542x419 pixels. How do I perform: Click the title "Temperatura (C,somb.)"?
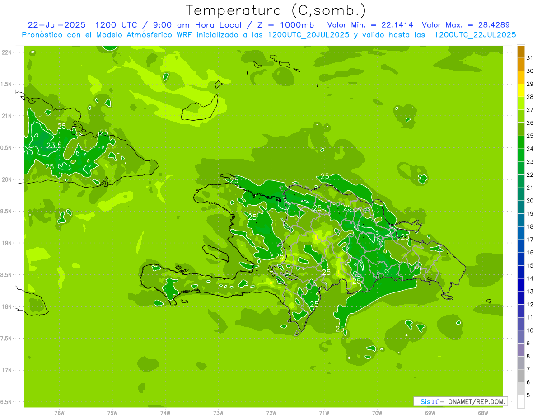click(x=276, y=11)
